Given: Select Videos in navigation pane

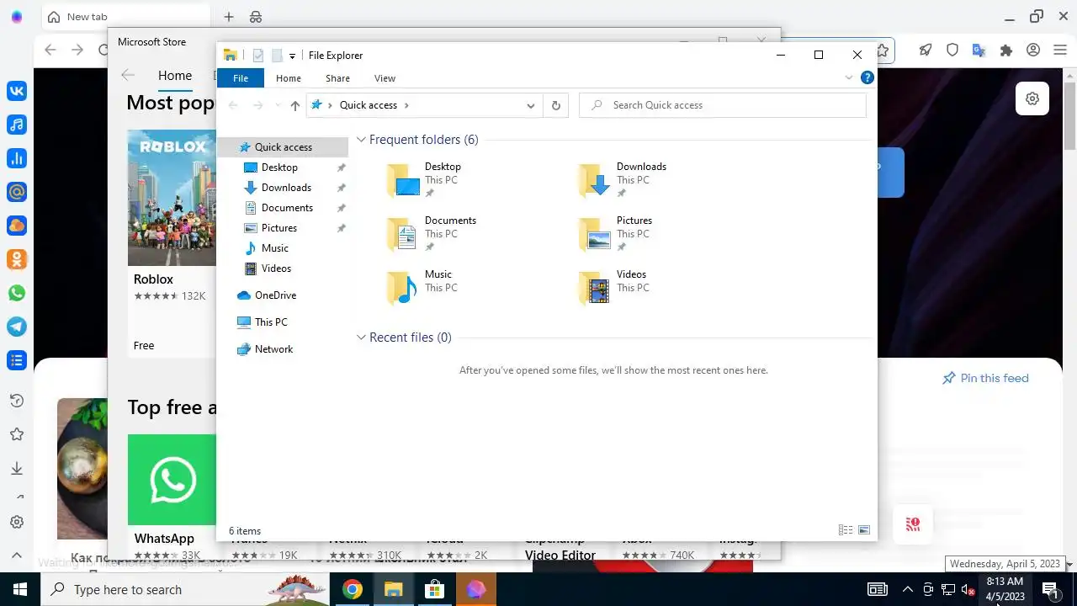Looking at the screenshot, I should pyautogui.click(x=275, y=268).
